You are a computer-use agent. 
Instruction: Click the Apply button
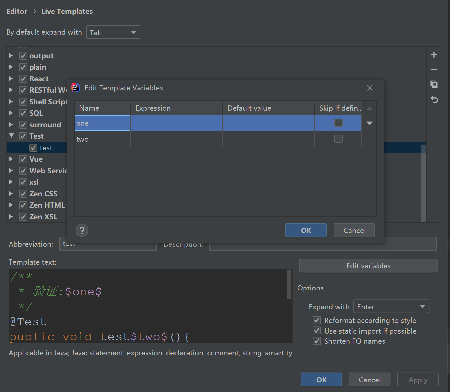click(x=418, y=380)
